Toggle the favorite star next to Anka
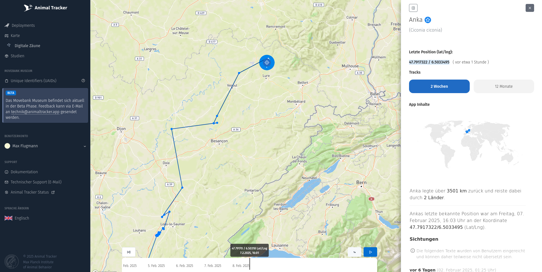Viewport: 542px width, 272px height. coord(428,20)
